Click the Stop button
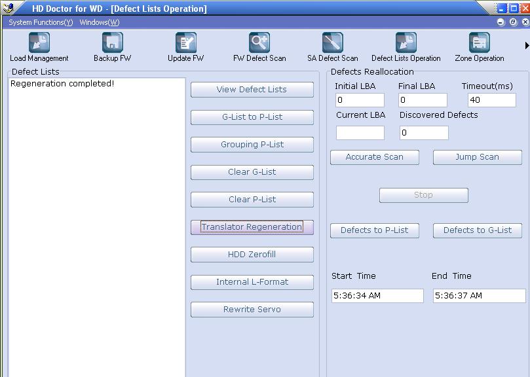530x377 pixels. point(423,195)
